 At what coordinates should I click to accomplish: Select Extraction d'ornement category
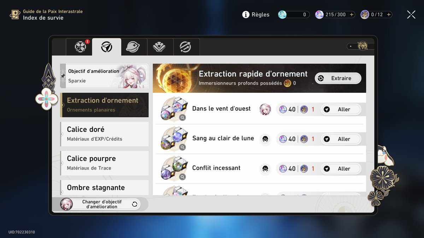[x=104, y=105]
